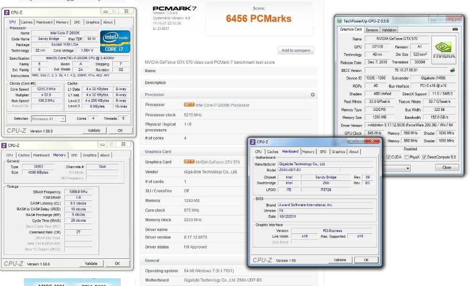This screenshot has height=286, width=470.
Task: Toggle the DirectCompute 5.0 checkbox
Action: 424,157
